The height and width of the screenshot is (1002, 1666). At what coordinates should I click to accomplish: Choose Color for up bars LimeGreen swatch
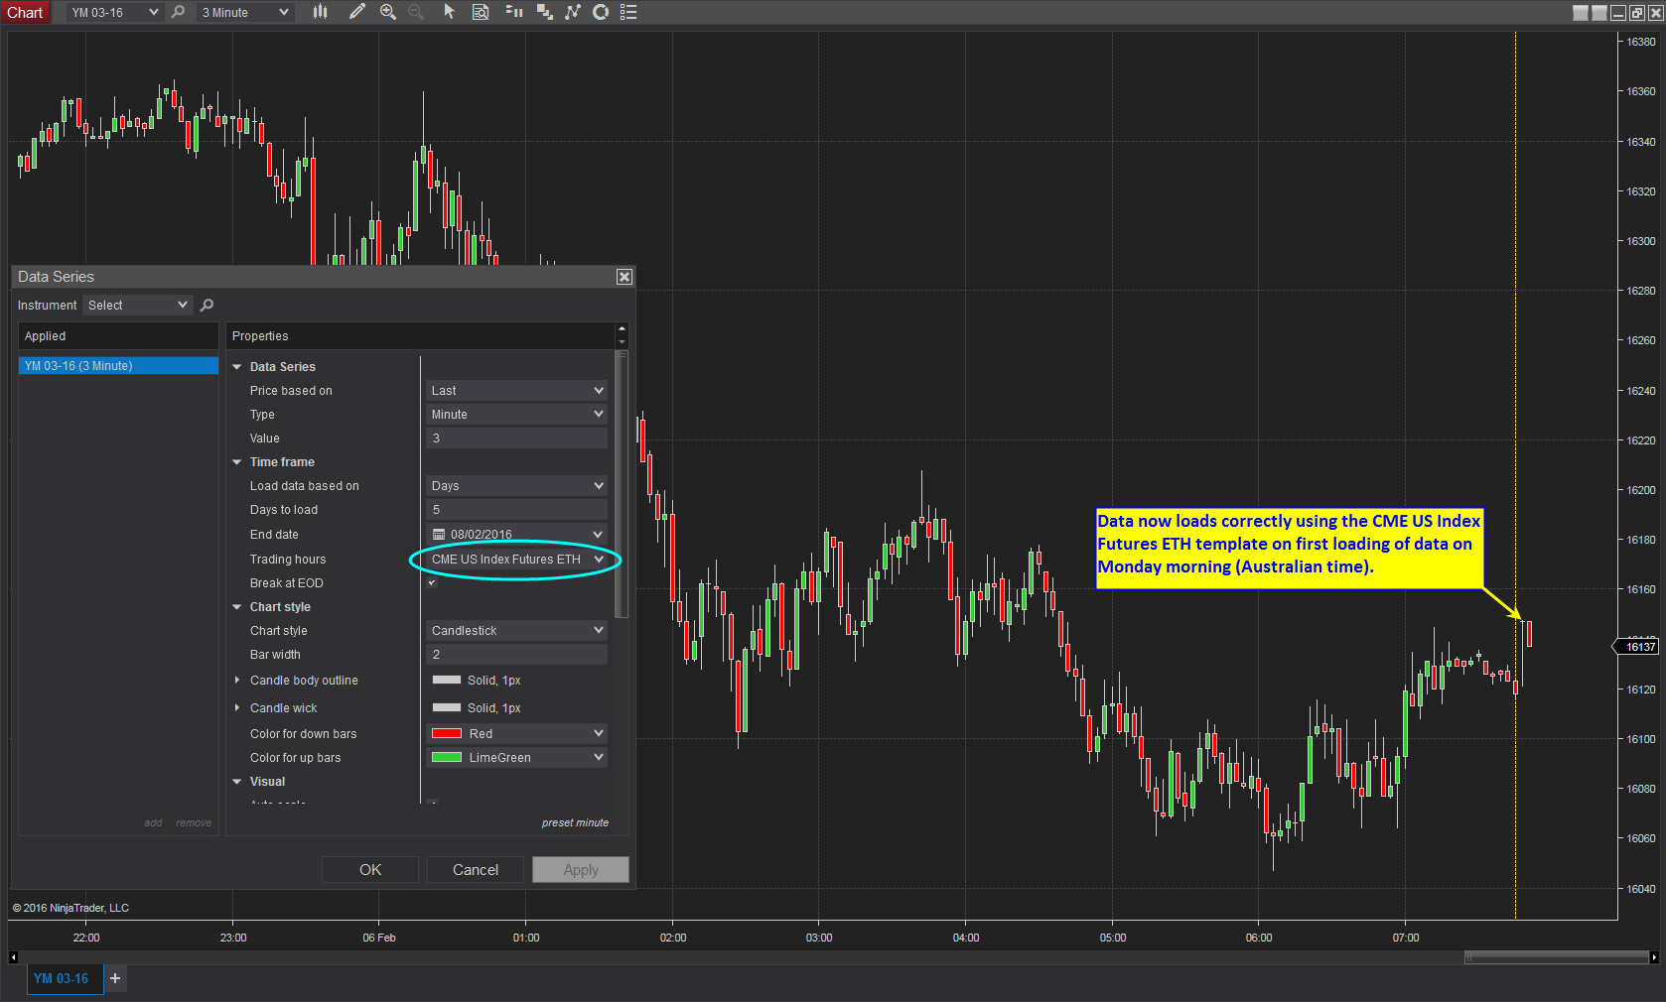coord(447,758)
